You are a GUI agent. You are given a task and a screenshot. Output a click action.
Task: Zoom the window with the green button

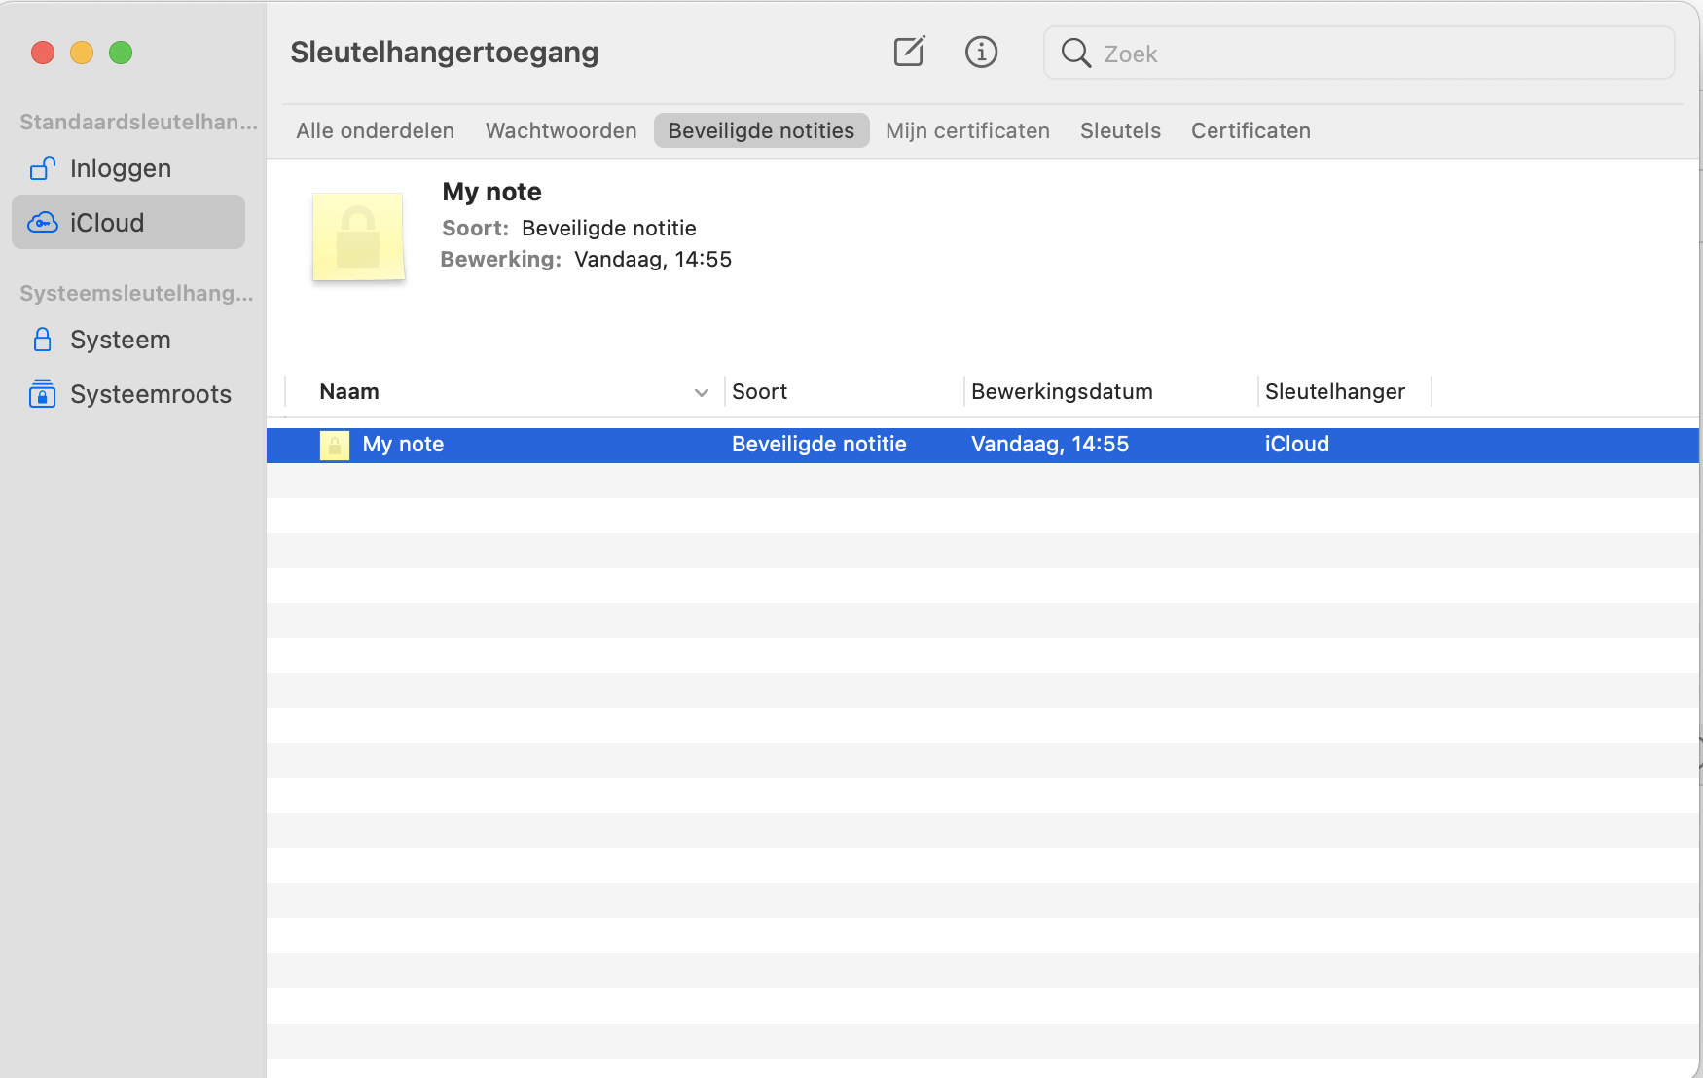point(121,53)
